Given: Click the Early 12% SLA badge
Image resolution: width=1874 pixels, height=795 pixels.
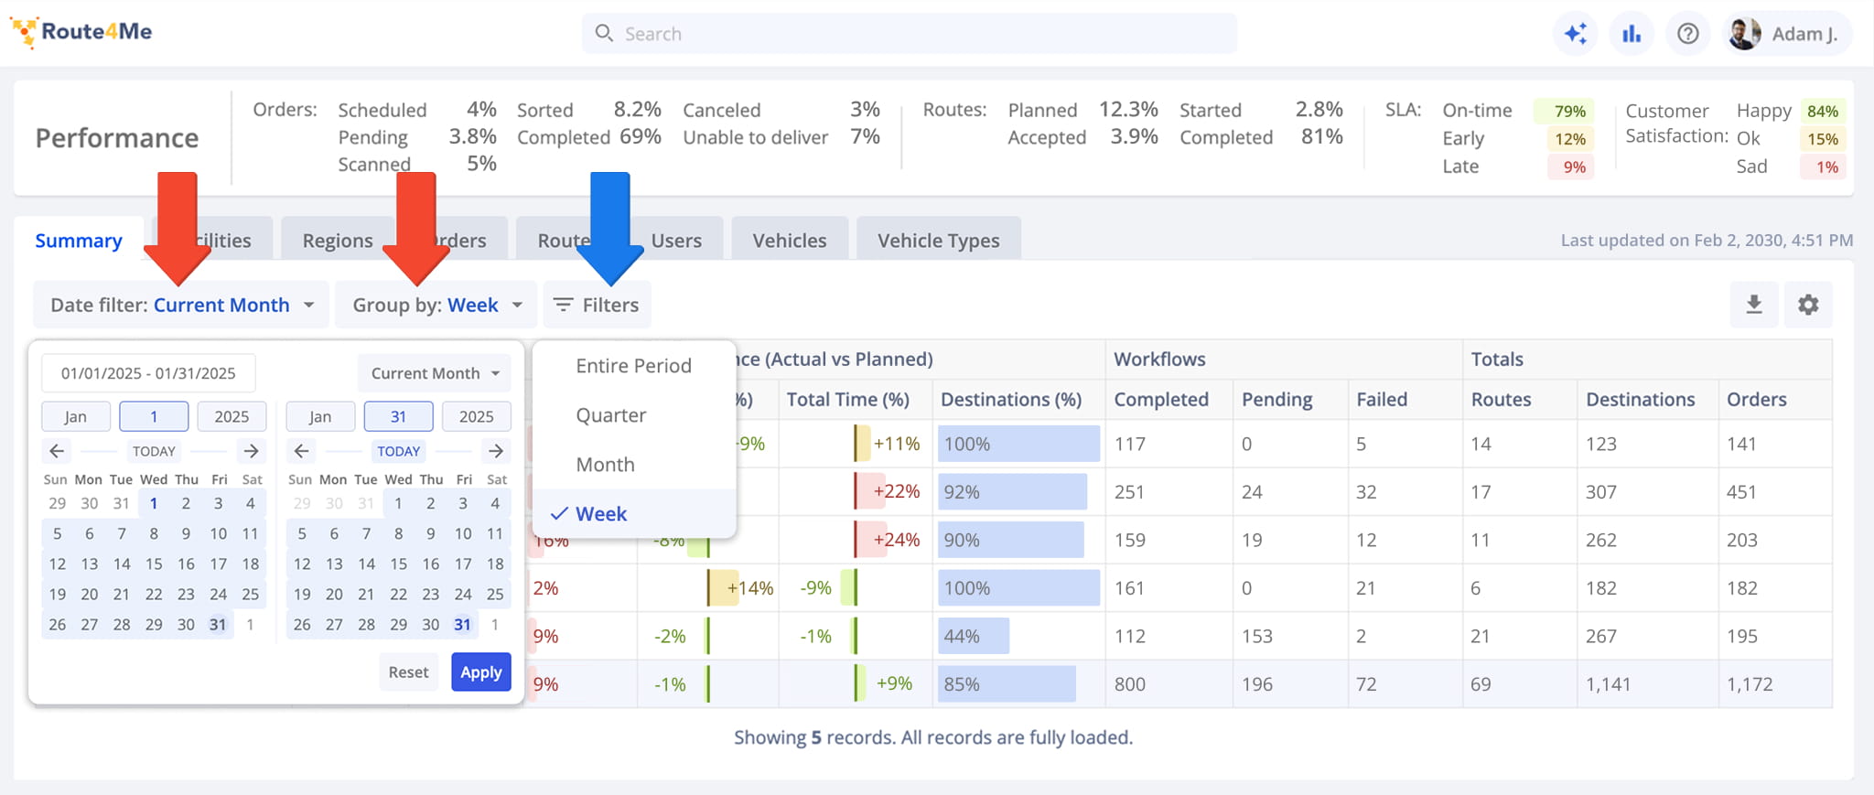Looking at the screenshot, I should (x=1570, y=139).
